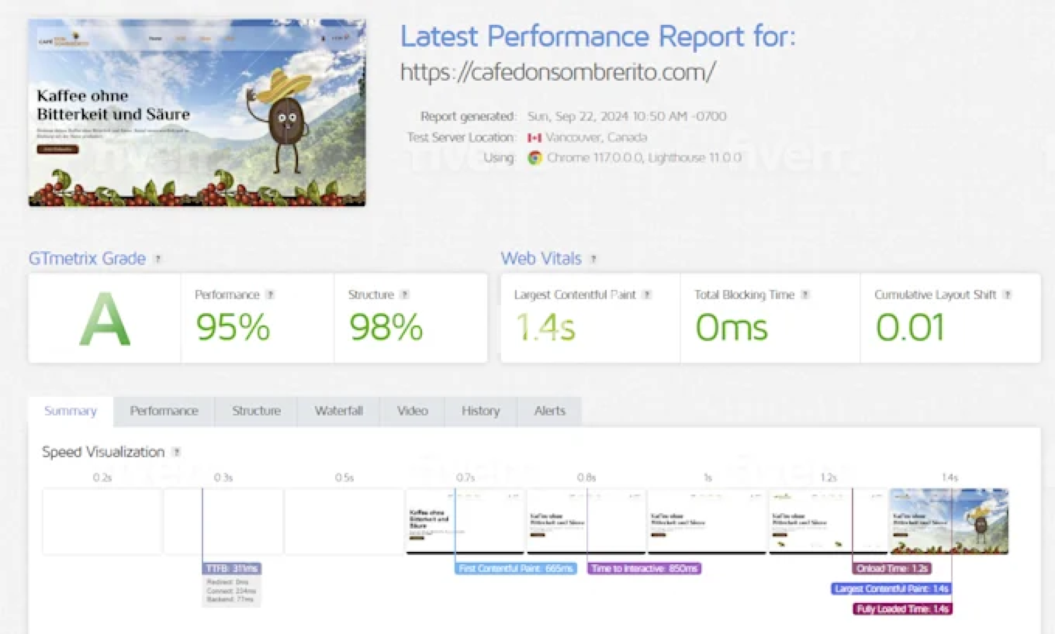Click the TTFB 311ms timeline marker

(231, 569)
